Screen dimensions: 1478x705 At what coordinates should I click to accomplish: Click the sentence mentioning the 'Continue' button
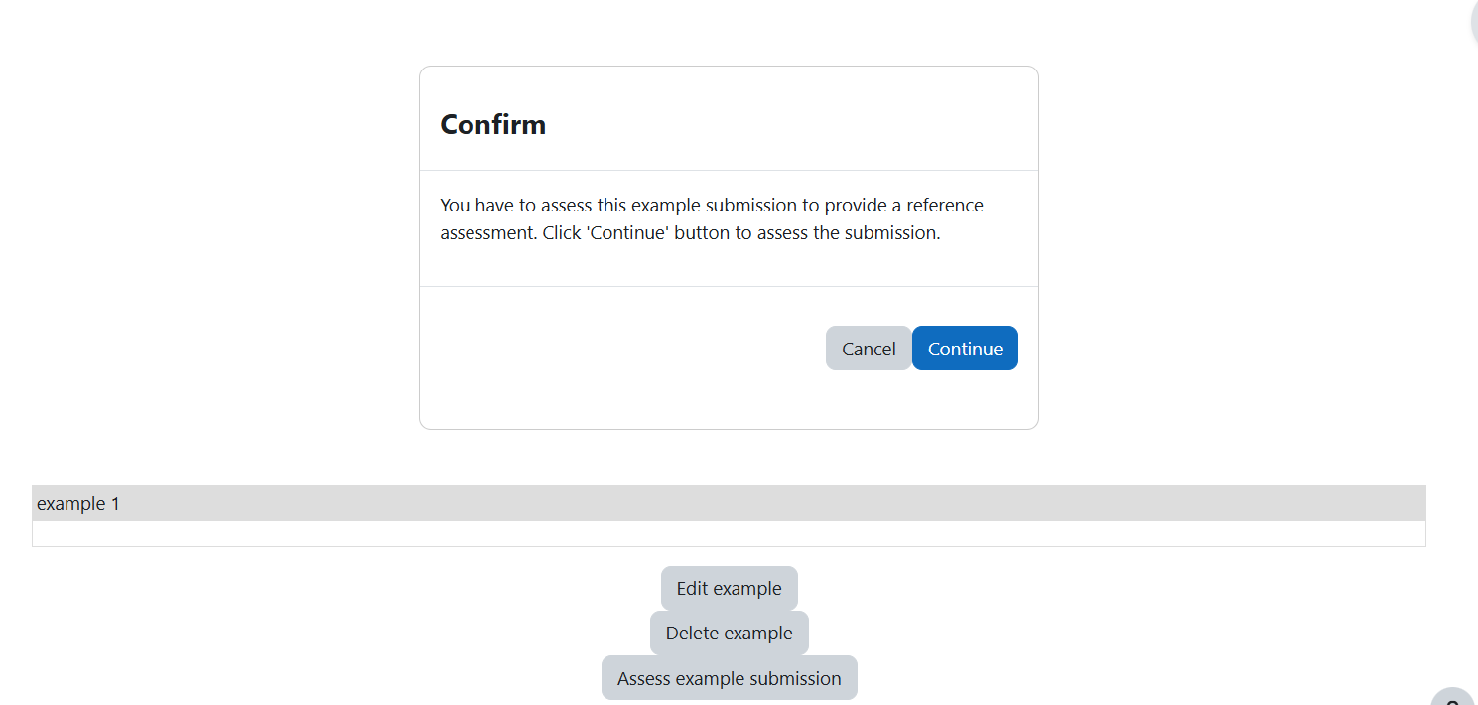(741, 233)
